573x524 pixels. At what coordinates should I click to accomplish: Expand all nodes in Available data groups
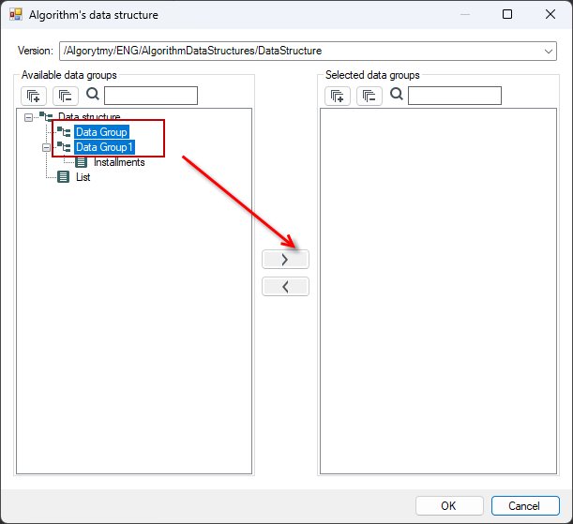(34, 96)
